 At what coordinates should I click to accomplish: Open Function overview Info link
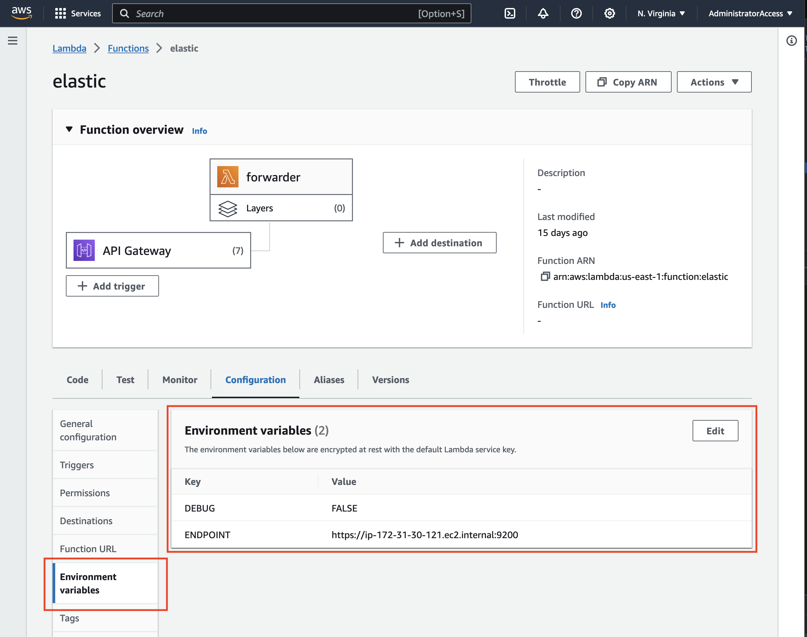tap(199, 131)
